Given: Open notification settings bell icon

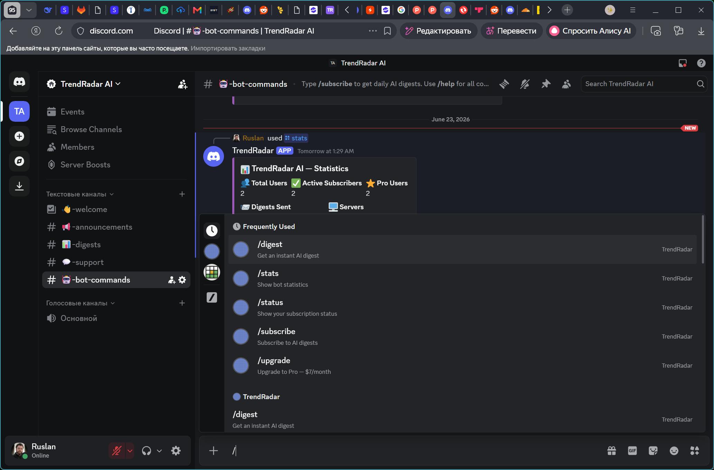Looking at the screenshot, I should click(x=525, y=84).
